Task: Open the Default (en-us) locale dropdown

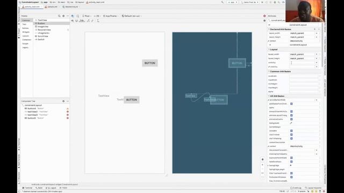Action: click(x=132, y=16)
